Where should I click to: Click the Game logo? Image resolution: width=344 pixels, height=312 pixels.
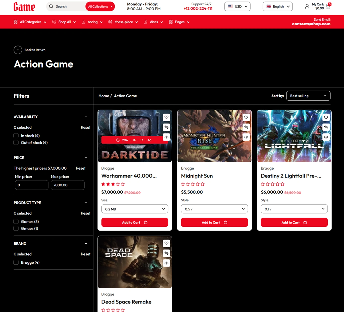tap(24, 7)
